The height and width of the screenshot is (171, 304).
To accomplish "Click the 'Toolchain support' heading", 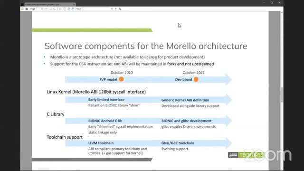I will coord(65,137).
